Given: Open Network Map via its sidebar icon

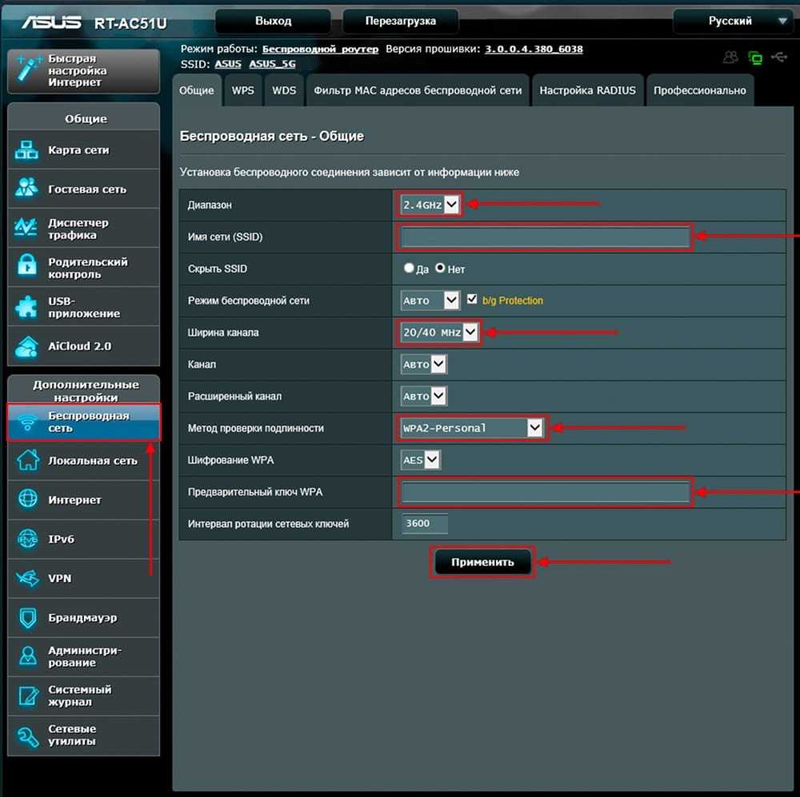Looking at the screenshot, I should point(28,150).
